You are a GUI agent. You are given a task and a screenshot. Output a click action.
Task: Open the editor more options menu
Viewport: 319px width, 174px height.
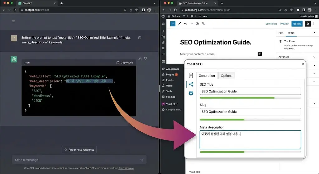click(314, 24)
